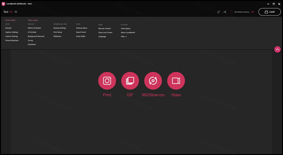Expand the Help submenu
This screenshot has width=283, height=155.
pos(124,37)
